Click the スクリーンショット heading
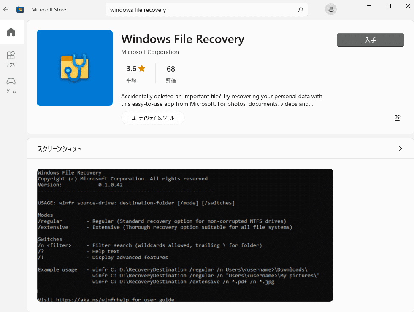 point(59,149)
